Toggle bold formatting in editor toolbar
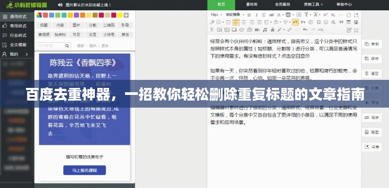 pyautogui.click(x=249, y=15)
